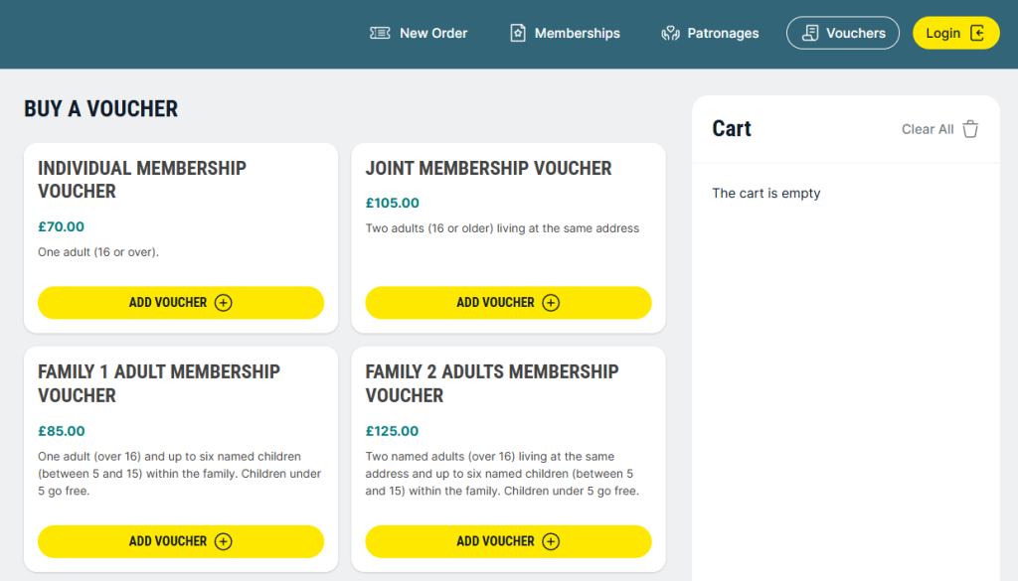Image resolution: width=1018 pixels, height=581 pixels.
Task: Click the Login arrow icon
Action: 978,33
